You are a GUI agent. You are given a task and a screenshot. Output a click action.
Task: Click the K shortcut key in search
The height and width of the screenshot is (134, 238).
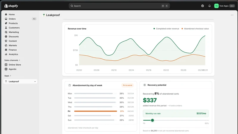tap(167, 6)
